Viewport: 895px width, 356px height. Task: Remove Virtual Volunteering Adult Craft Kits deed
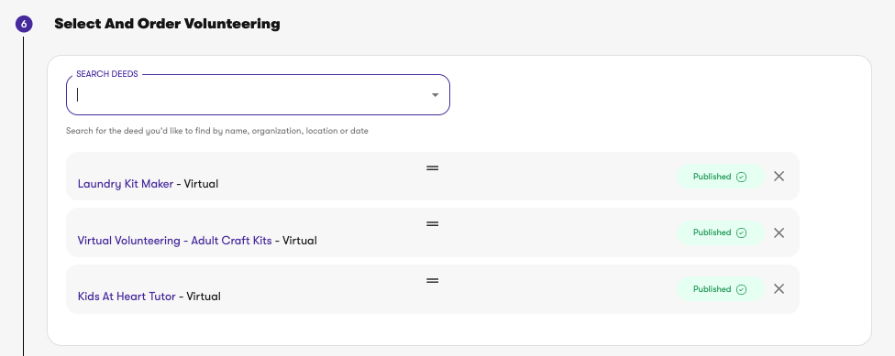[779, 232]
